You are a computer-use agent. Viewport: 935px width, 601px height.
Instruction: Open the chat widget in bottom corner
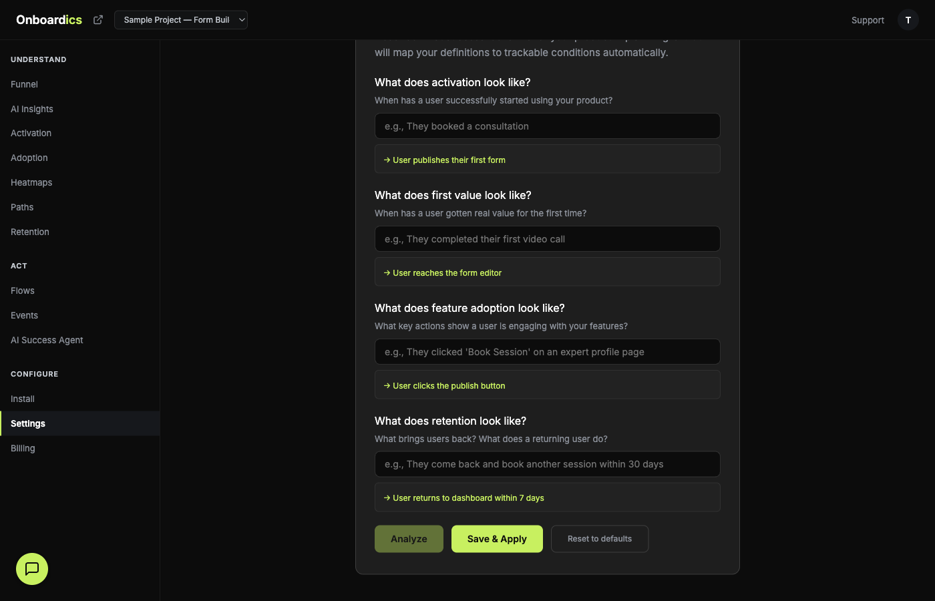coord(31,569)
